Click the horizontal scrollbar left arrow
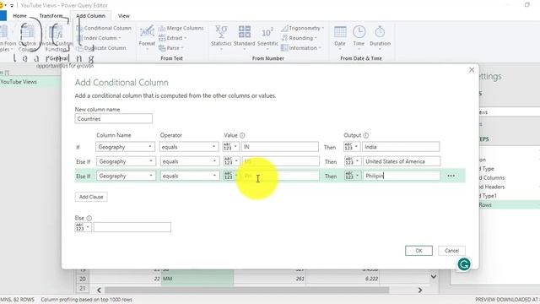Image resolution: width=540 pixels, height=304 pixels. (99, 290)
